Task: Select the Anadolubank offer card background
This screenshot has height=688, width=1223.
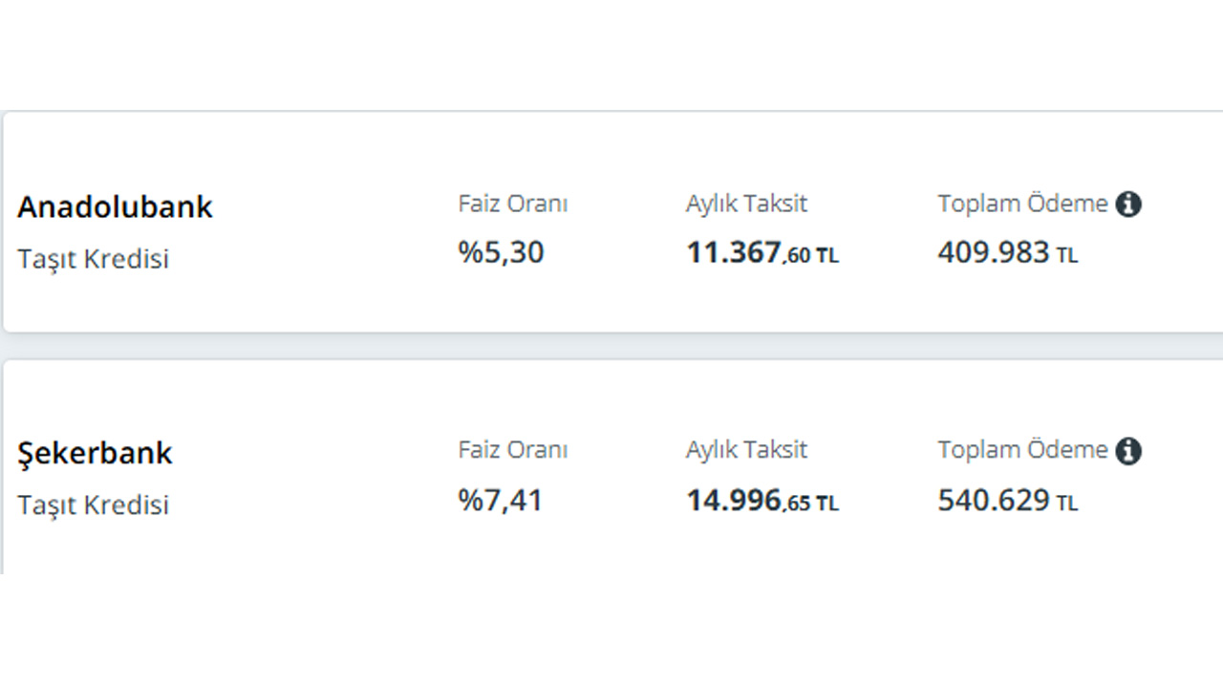Action: pyautogui.click(x=612, y=222)
